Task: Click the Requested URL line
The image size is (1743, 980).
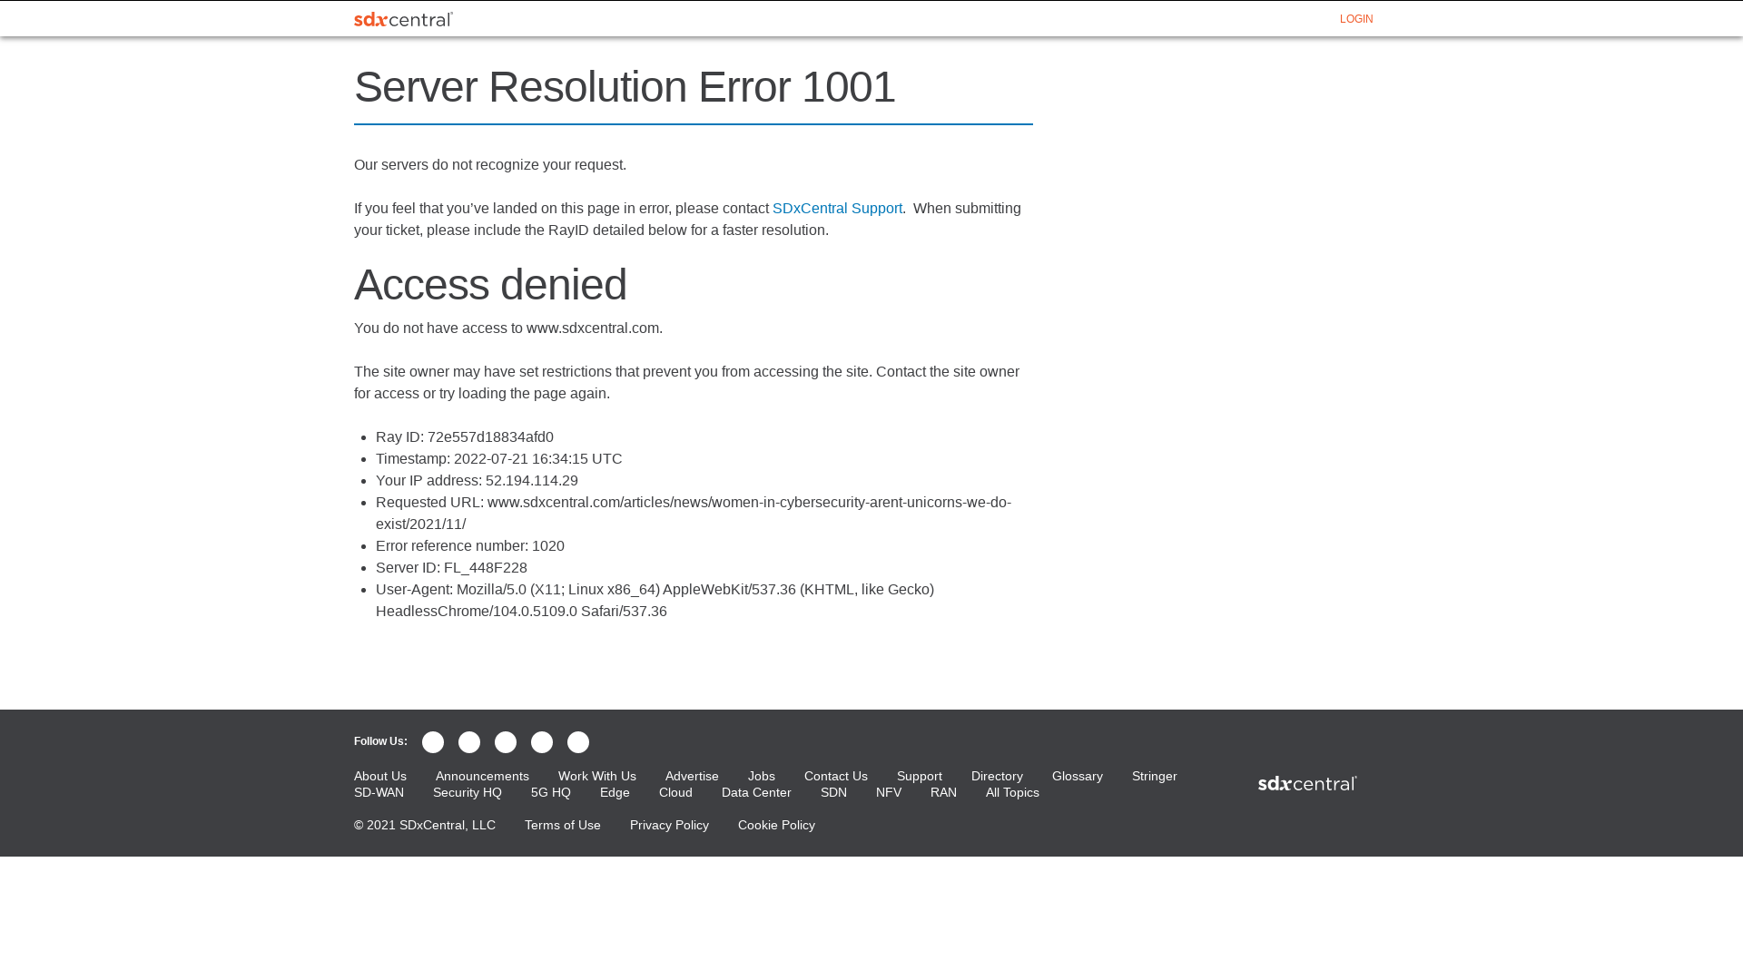Action: coord(694,514)
